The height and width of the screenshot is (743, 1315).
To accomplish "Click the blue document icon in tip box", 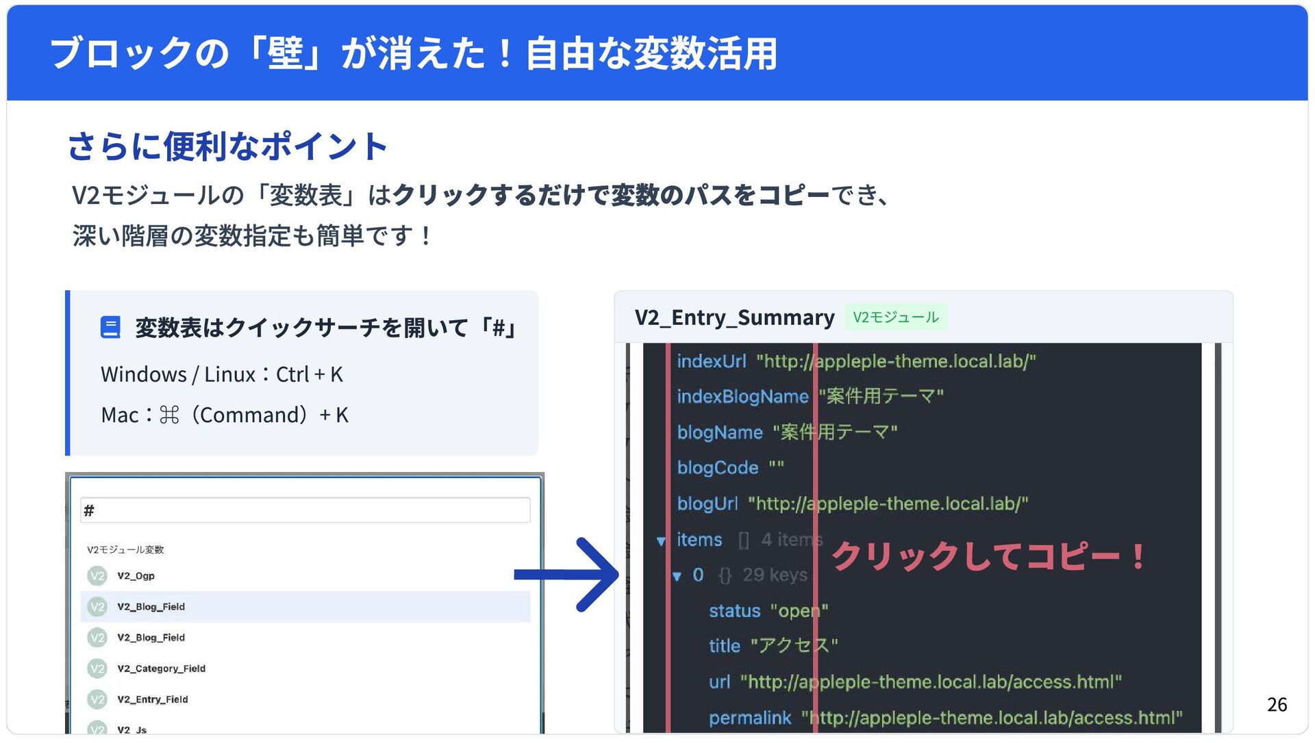I will pyautogui.click(x=110, y=328).
